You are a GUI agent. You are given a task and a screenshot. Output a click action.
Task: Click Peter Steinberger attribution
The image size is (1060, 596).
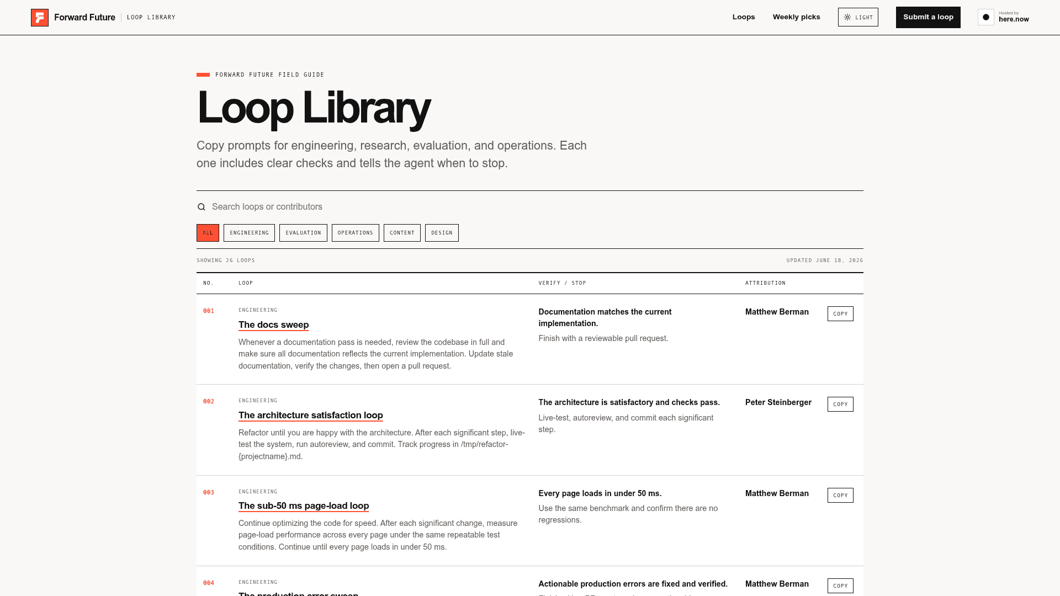[x=778, y=403]
